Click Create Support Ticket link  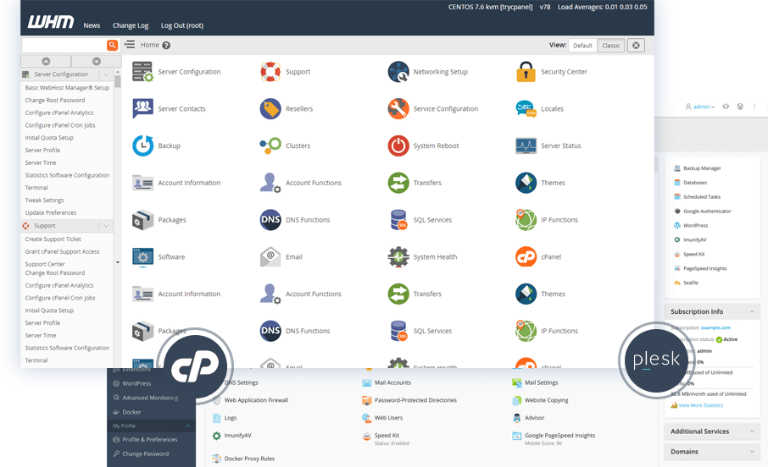click(53, 239)
